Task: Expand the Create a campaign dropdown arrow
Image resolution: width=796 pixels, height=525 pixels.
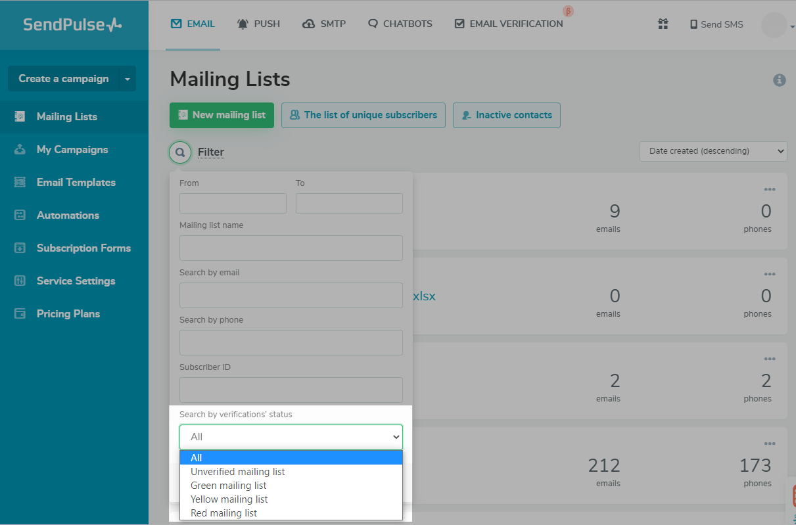Action: coord(128,79)
